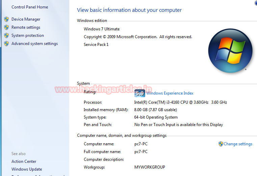Click the 'Computer name, domain, and workgroup settings' heading
This screenshot has width=257, height=176.
(x=122, y=135)
